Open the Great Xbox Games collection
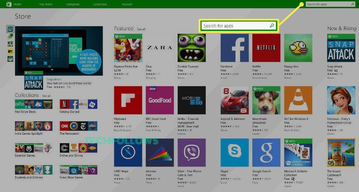Viewport: 359px width, 192px height. pos(79,170)
